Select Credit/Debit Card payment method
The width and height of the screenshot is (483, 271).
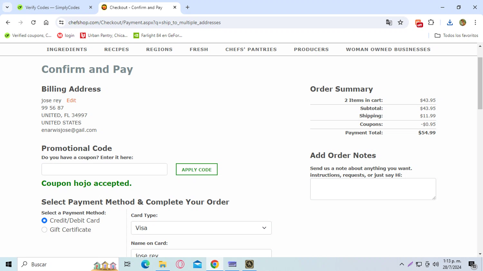point(44,221)
